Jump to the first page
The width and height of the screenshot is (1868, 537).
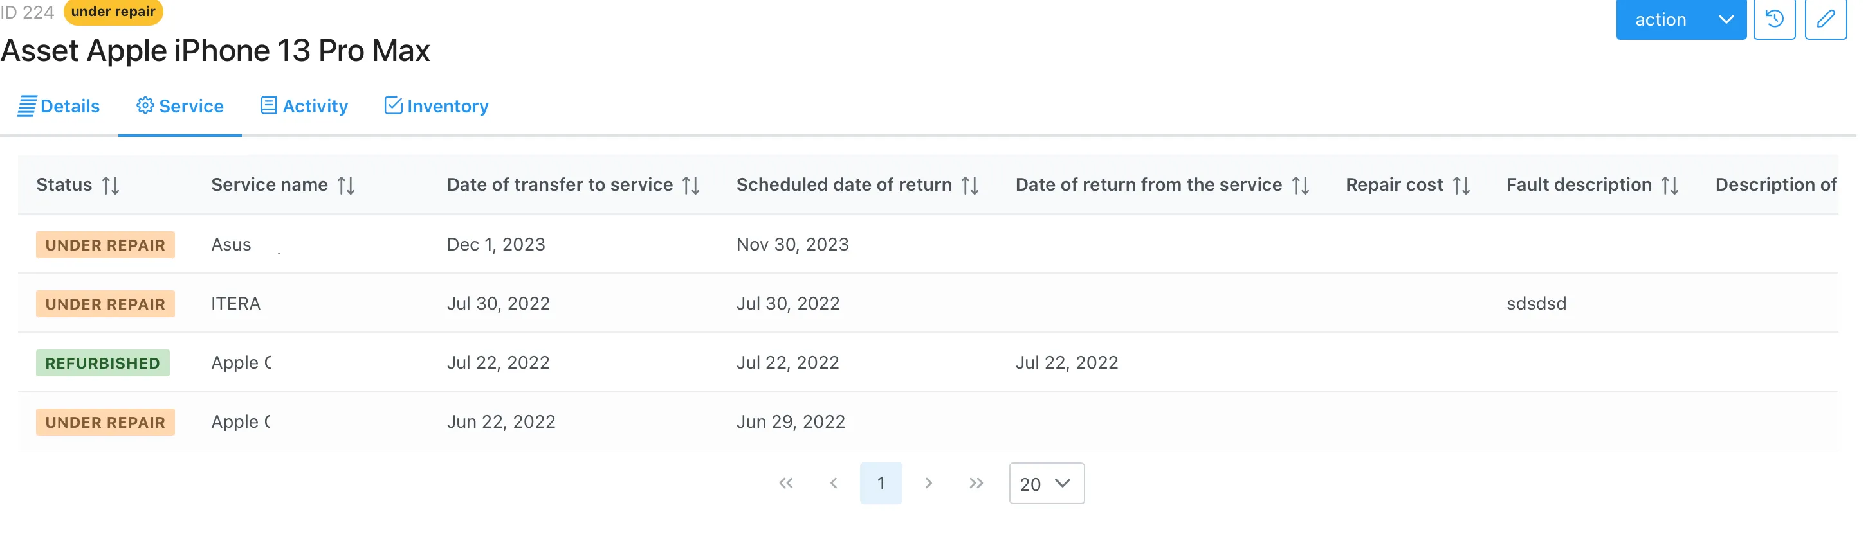(x=786, y=484)
